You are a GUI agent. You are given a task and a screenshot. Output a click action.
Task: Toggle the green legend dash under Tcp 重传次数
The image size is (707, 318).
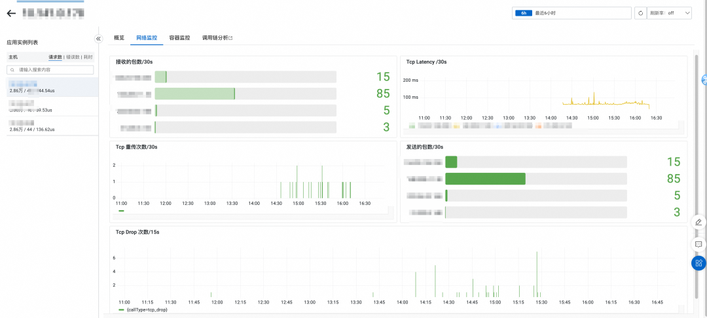pos(121,211)
